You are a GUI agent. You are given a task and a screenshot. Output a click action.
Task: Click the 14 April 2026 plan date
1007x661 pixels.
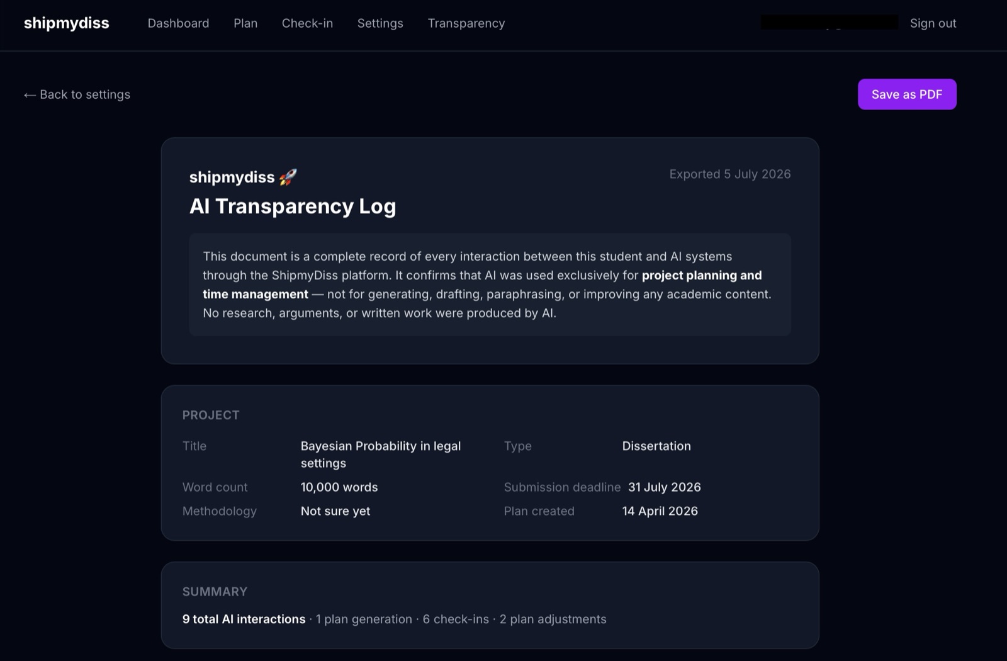click(x=660, y=511)
